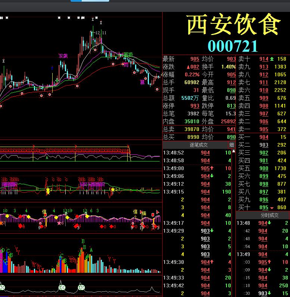This screenshot has height=297, width=290.
Task: Click the red down arrow beside 买十 895
Action: (272, 208)
